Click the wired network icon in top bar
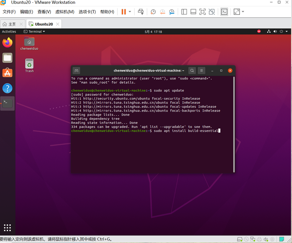The width and height of the screenshot is (292, 243). 268,31
